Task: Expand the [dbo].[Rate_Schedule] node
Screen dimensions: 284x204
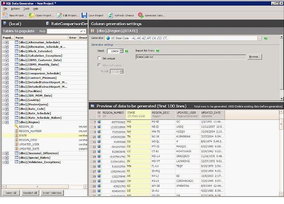Action: click(4, 113)
